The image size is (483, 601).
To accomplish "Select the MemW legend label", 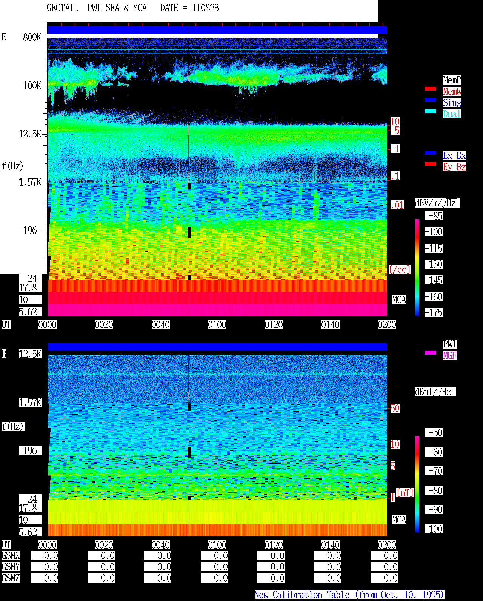I will 452,91.
